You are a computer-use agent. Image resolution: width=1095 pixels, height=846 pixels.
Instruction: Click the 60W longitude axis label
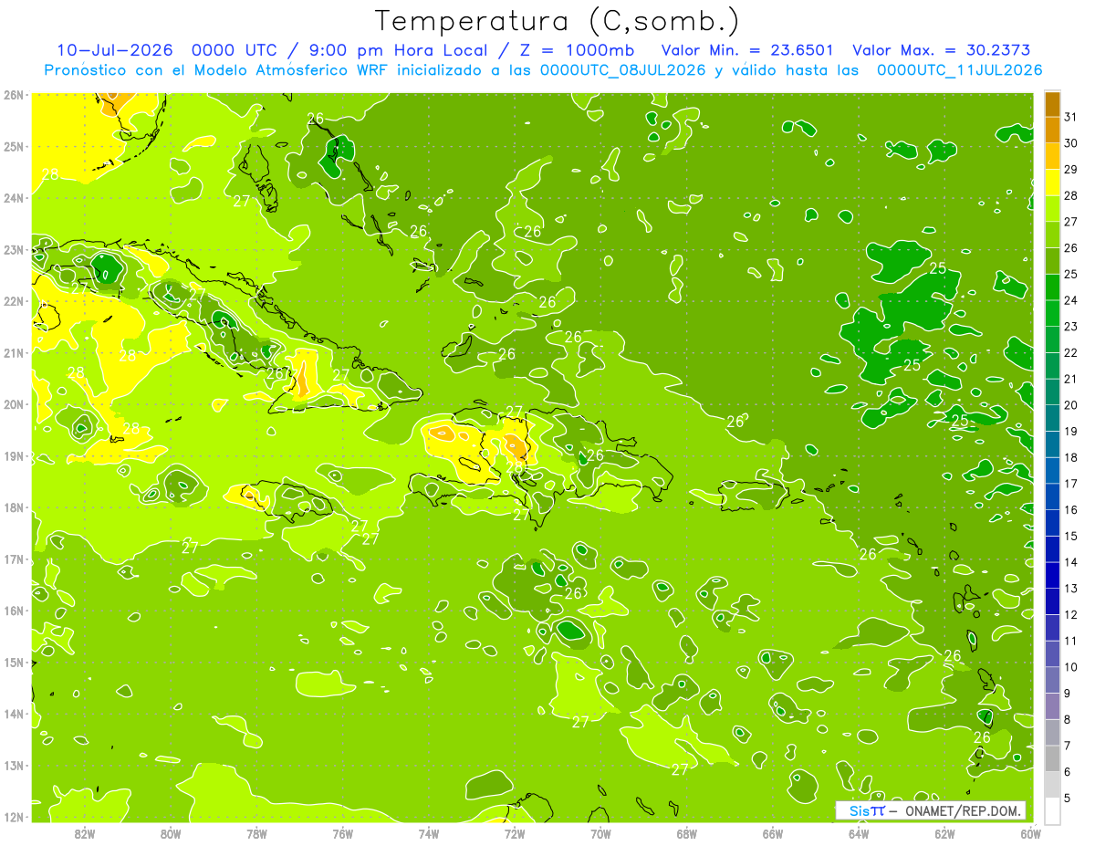(1031, 833)
